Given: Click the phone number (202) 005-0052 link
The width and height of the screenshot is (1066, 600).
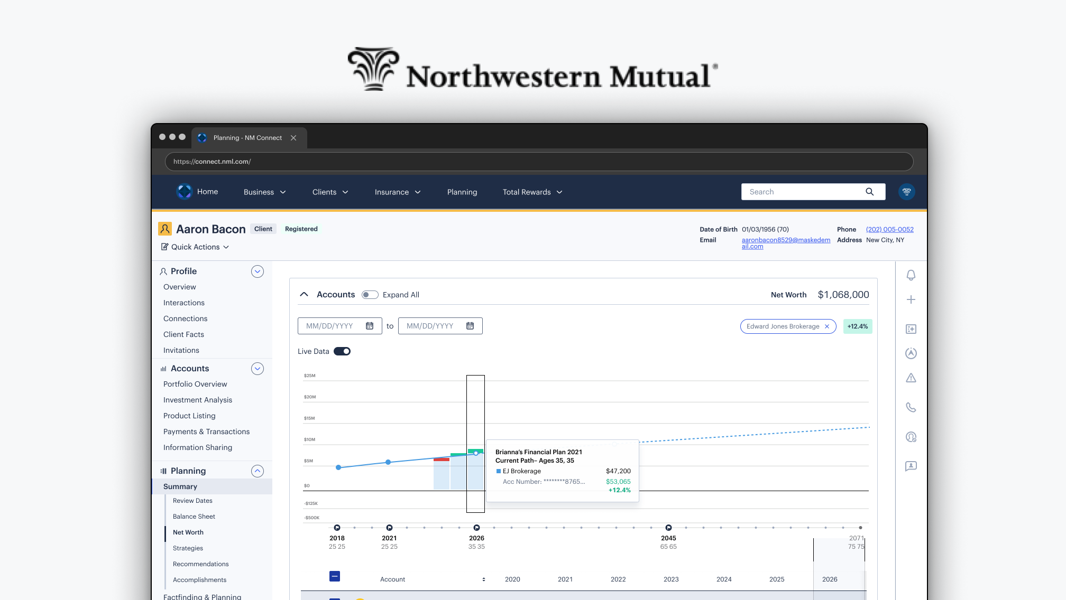Looking at the screenshot, I should tap(890, 229).
